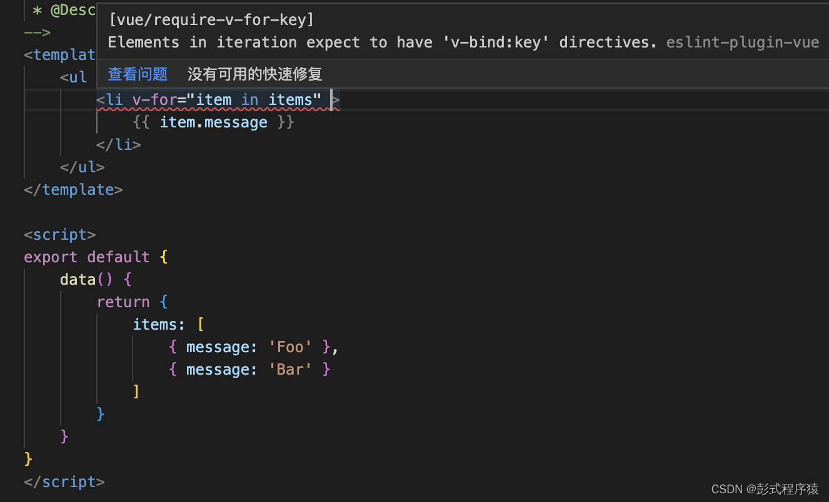Screen dimensions: 829x502
Task: Click the v-for attribute on li tag
Action: (x=154, y=100)
